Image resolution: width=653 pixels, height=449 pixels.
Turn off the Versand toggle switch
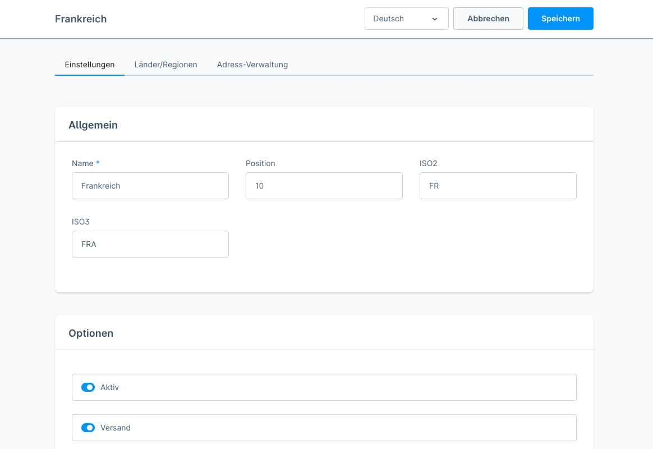click(x=88, y=428)
